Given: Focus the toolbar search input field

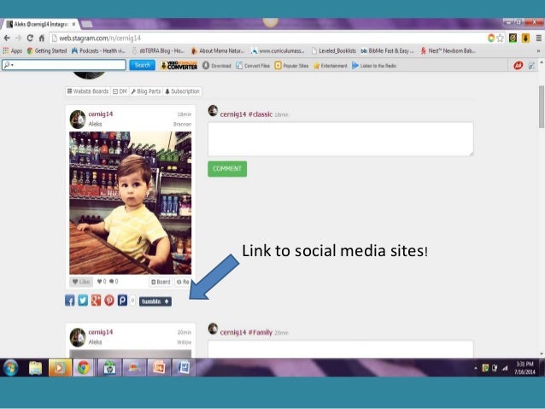Looking at the screenshot, I should click(x=64, y=65).
